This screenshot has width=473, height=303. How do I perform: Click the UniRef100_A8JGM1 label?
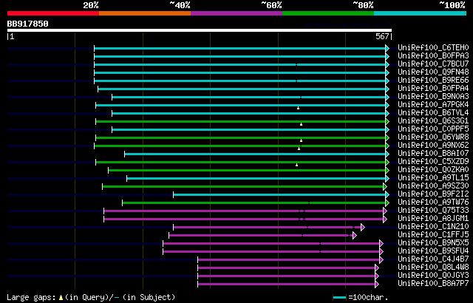pos(433,219)
